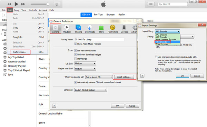Click the Import Settings button

point(124,77)
